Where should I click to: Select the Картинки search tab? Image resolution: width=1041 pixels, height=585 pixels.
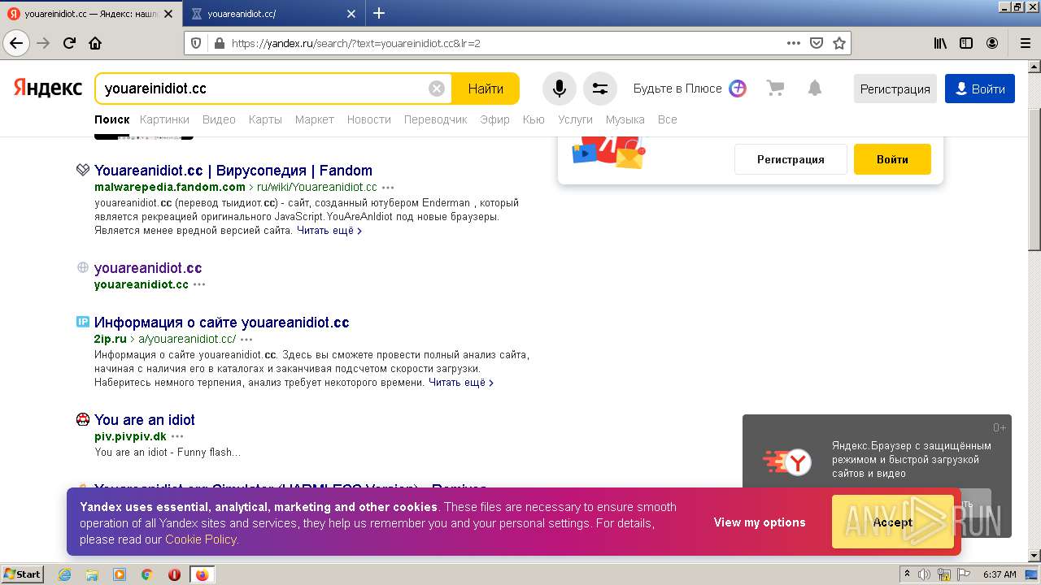click(164, 119)
